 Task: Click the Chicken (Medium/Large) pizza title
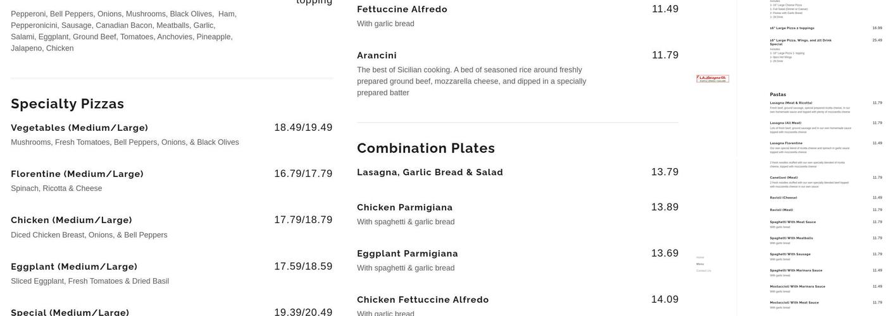point(72,220)
